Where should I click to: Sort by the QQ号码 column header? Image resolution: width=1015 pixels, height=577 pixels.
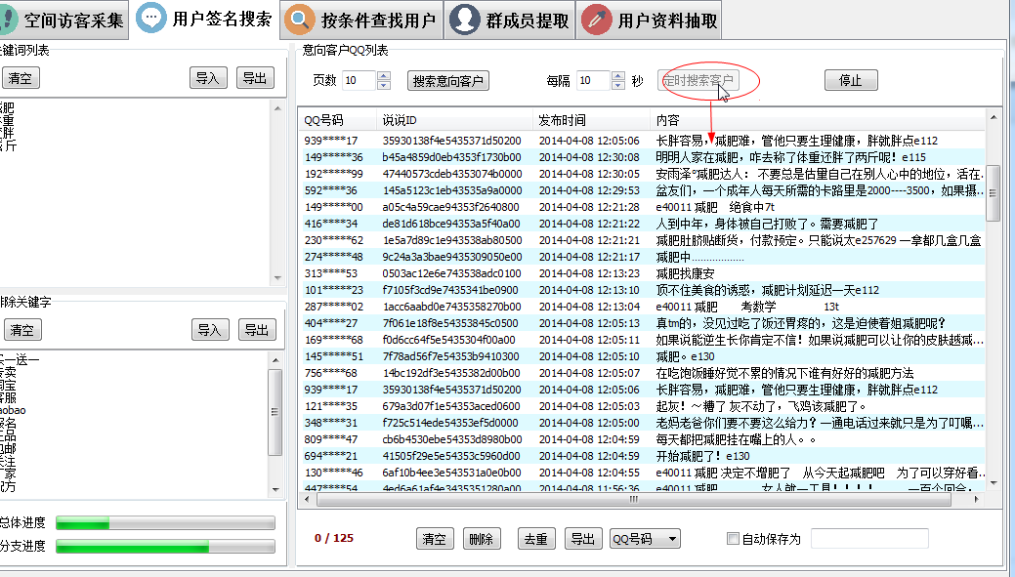point(339,120)
